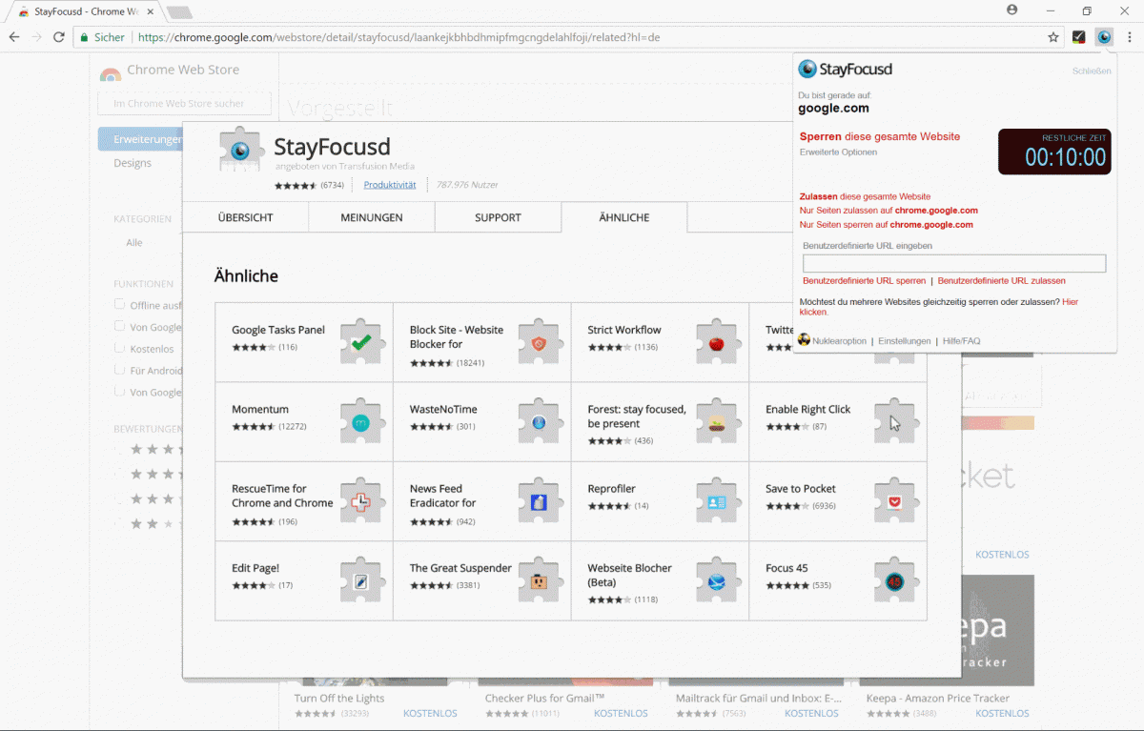Open the Momentum extension title

[x=260, y=409]
